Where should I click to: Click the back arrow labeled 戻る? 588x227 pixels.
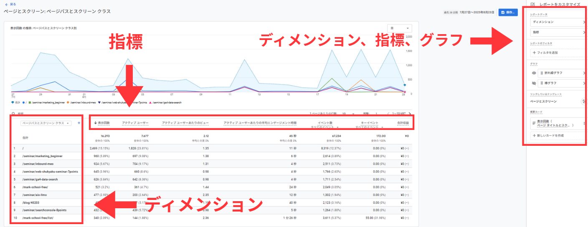coord(10,4)
